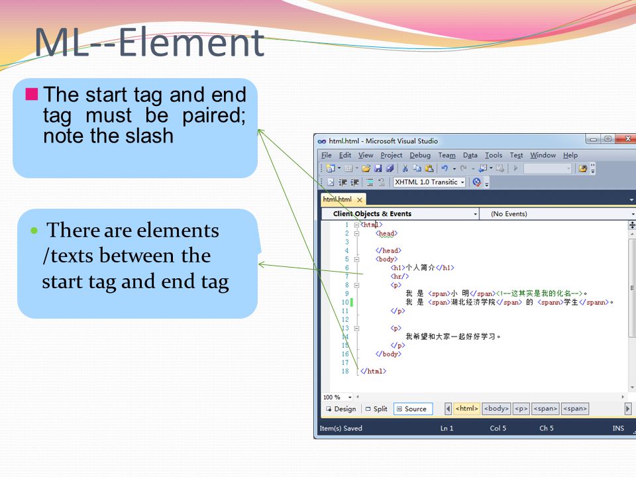Click the Navigate Backward icon
The height and width of the screenshot is (477, 636).
pyautogui.click(x=483, y=168)
